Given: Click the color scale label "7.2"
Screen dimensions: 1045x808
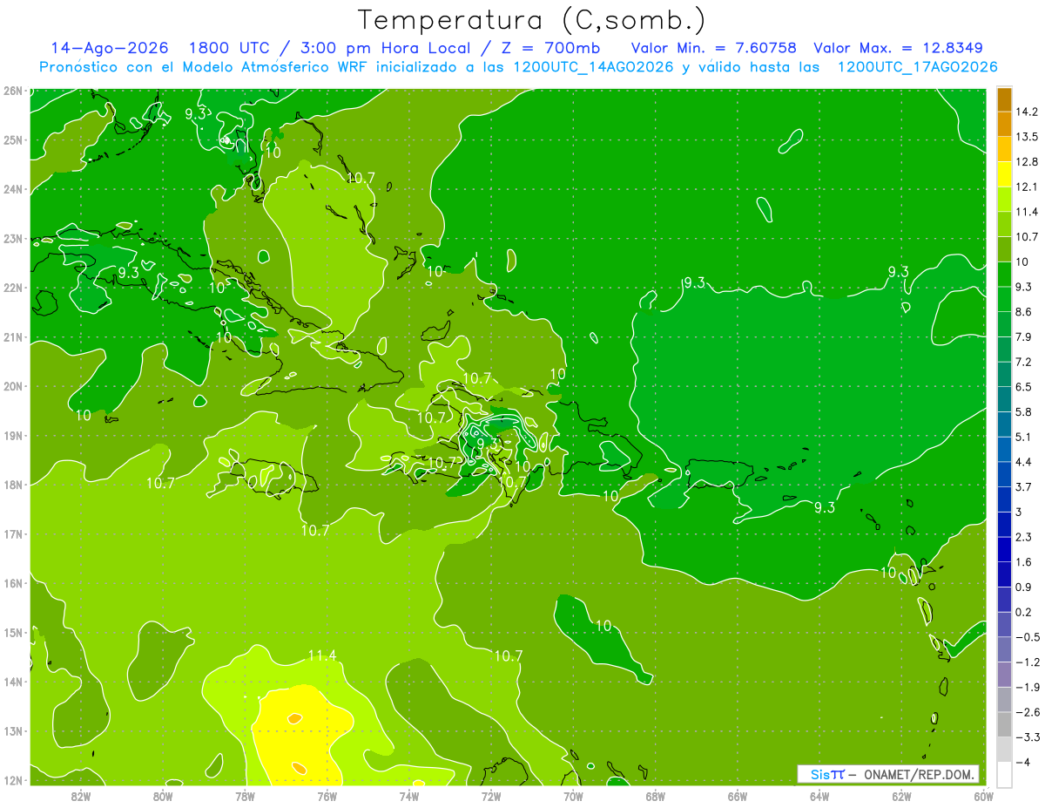Looking at the screenshot, I should (x=1025, y=362).
